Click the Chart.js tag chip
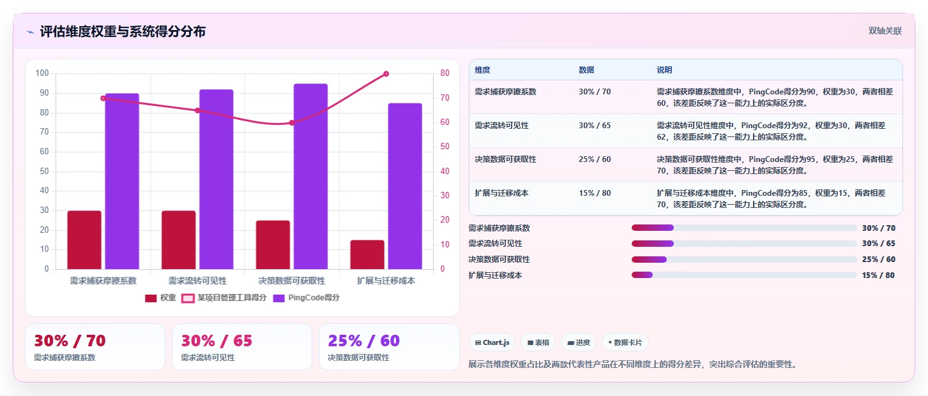928x396 pixels. coord(492,342)
